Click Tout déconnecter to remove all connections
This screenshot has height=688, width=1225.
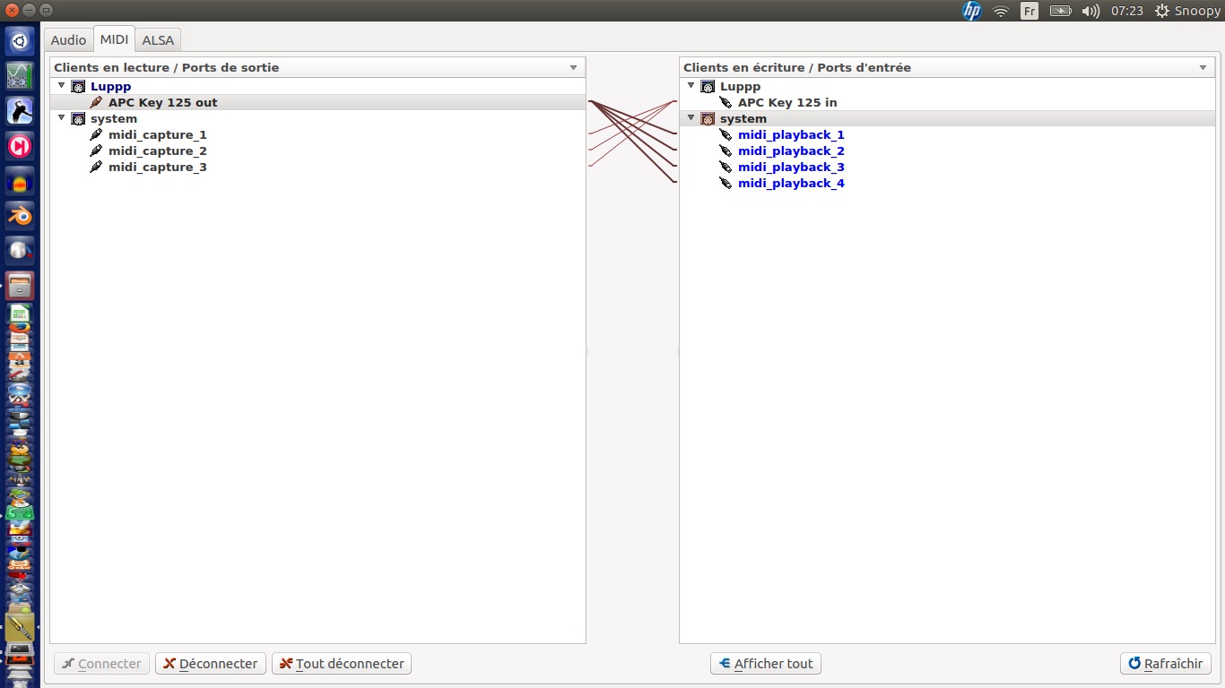[x=342, y=664]
